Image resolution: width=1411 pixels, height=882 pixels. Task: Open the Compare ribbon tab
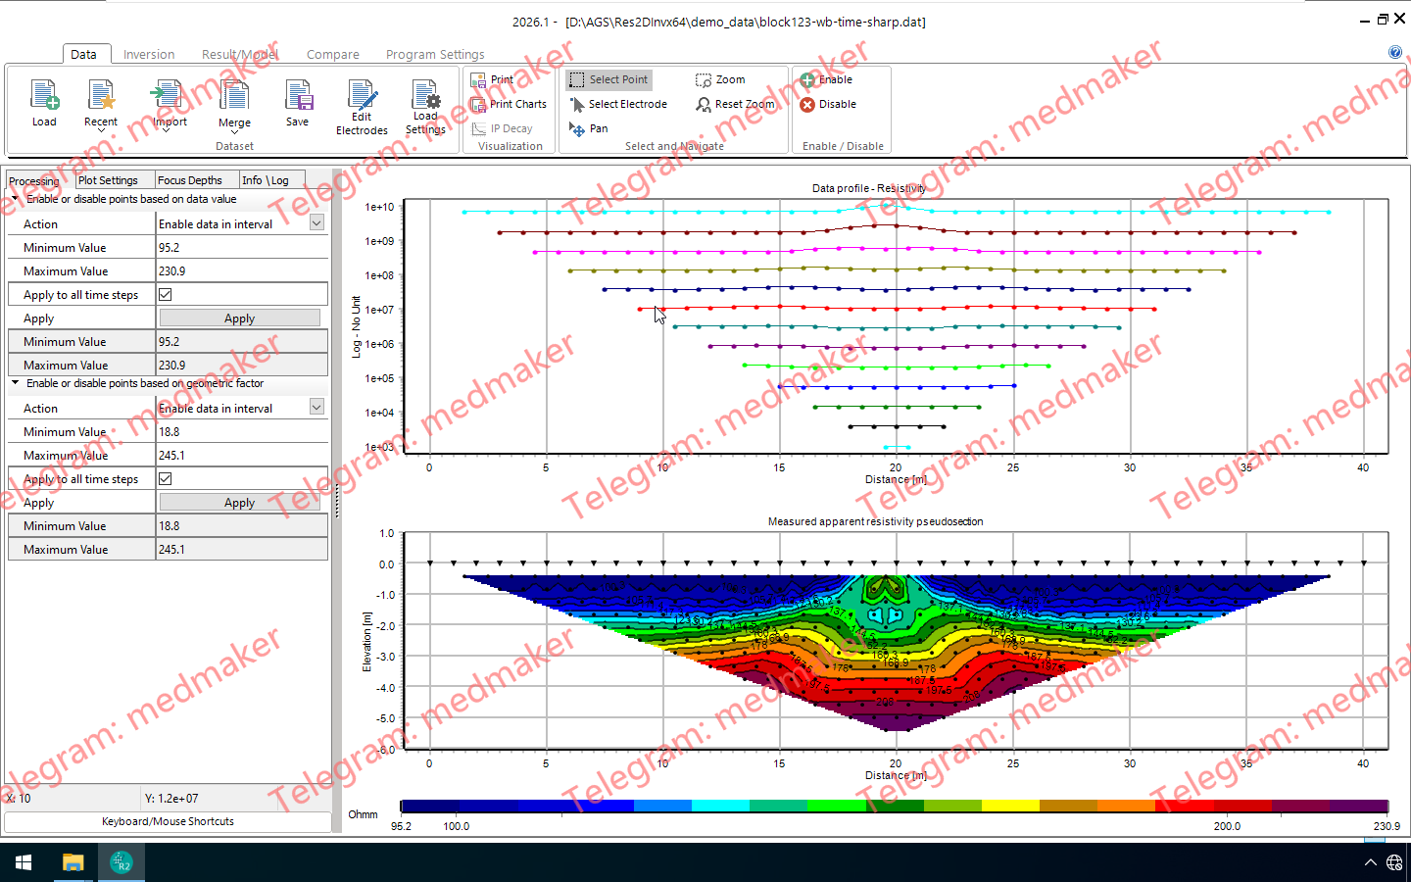pos(333,54)
